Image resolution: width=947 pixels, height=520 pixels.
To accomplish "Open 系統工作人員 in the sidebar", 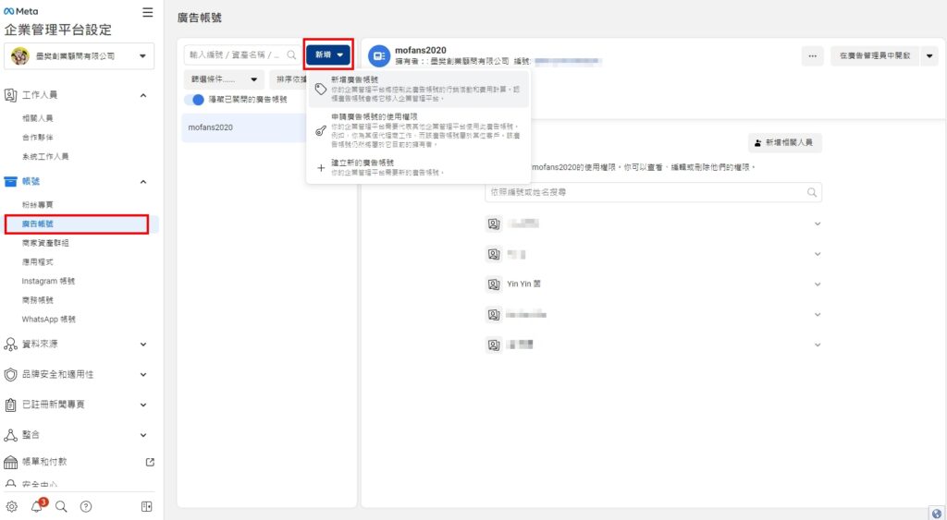I will pos(45,157).
